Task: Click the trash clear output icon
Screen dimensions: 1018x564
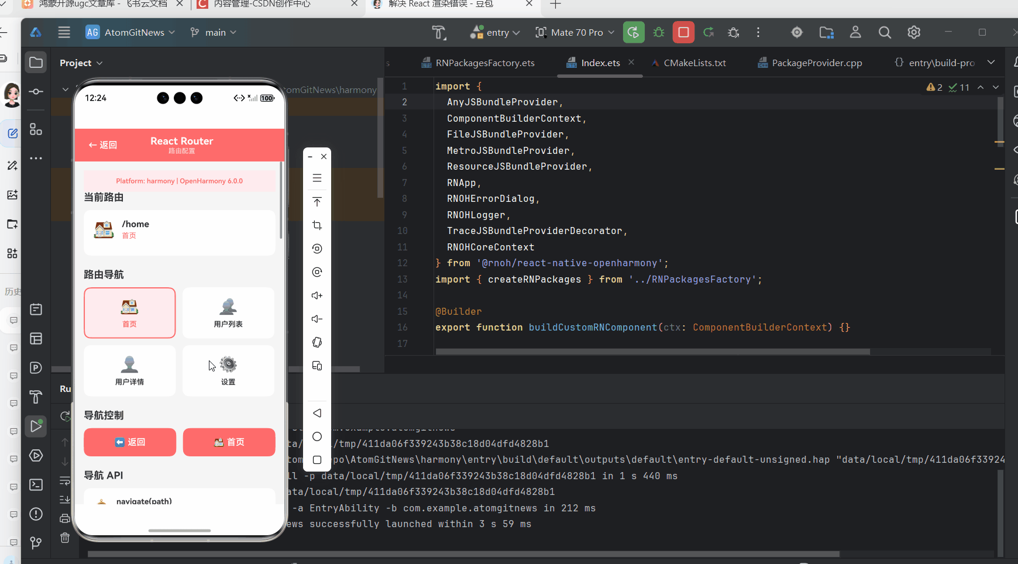Action: tap(65, 537)
